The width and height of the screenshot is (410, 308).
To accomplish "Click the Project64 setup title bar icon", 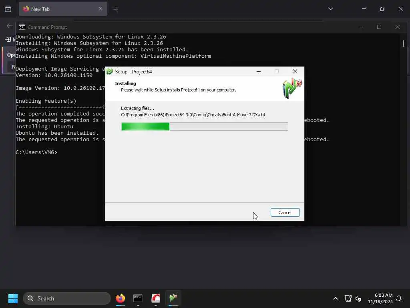I will point(110,71).
